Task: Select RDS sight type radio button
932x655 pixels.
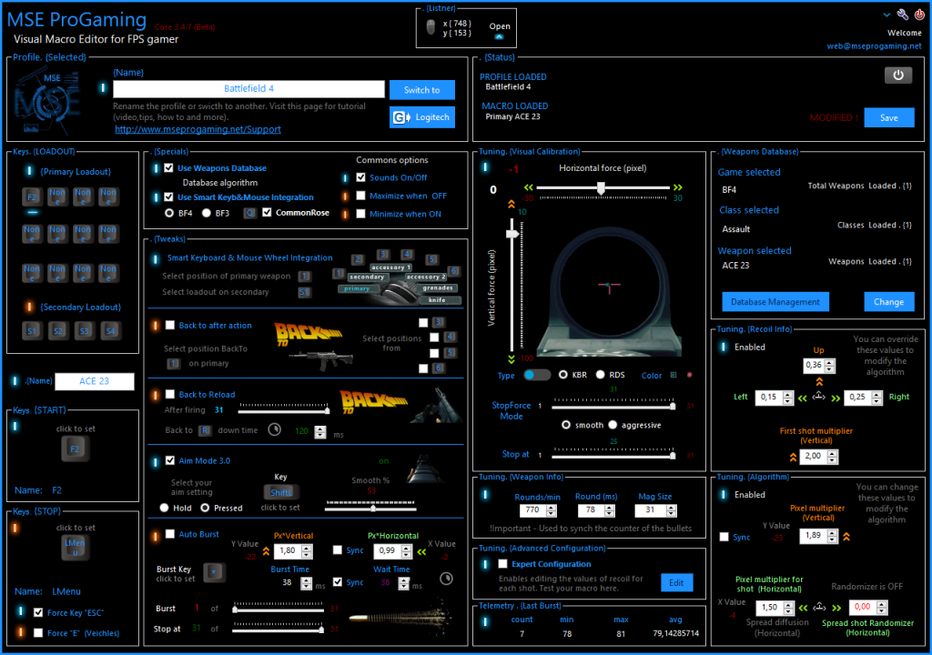Action: (x=601, y=375)
